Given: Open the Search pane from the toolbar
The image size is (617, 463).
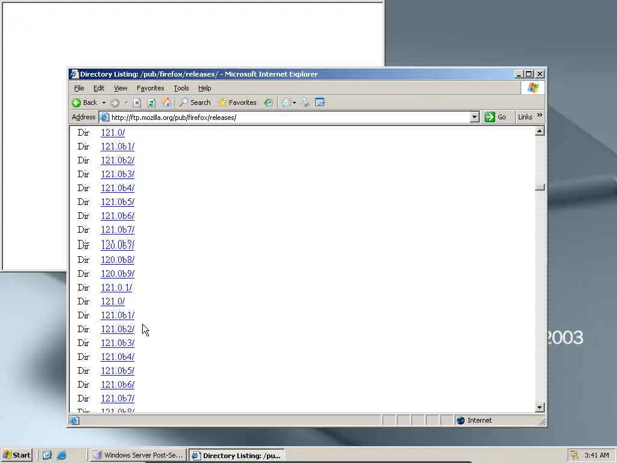Looking at the screenshot, I should click(195, 102).
